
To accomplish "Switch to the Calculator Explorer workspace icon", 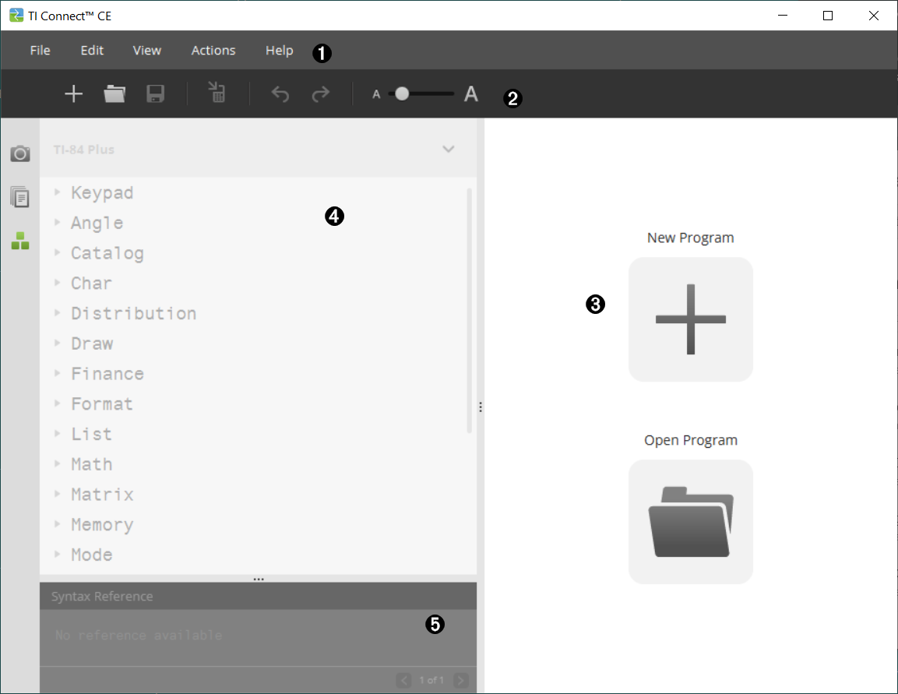I will (20, 197).
